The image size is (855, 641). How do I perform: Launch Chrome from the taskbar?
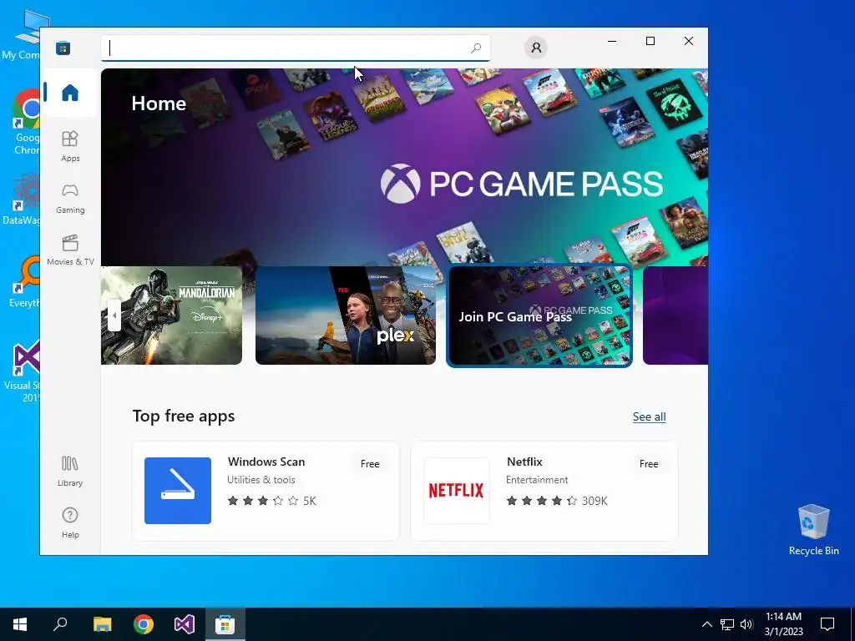[144, 624]
